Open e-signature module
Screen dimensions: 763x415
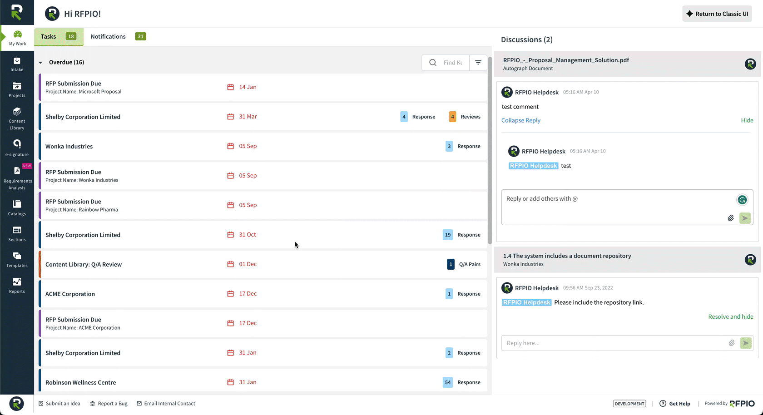pos(17,148)
